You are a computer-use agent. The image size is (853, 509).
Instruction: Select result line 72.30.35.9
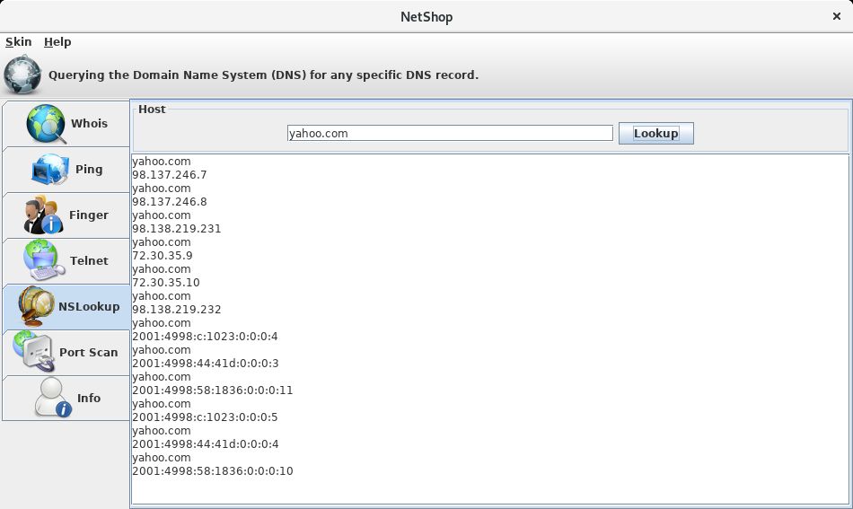pyautogui.click(x=163, y=256)
